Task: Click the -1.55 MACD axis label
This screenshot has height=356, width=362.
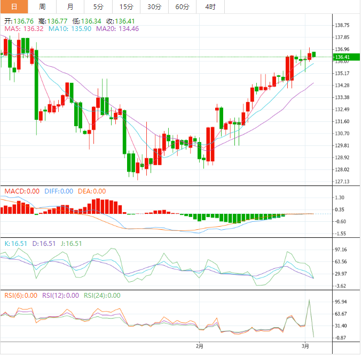Action: 340,234
